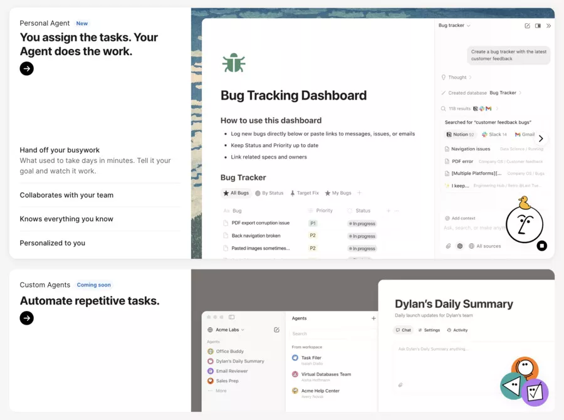Open PDF error search result
The height and width of the screenshot is (420, 564).
tap(494, 162)
